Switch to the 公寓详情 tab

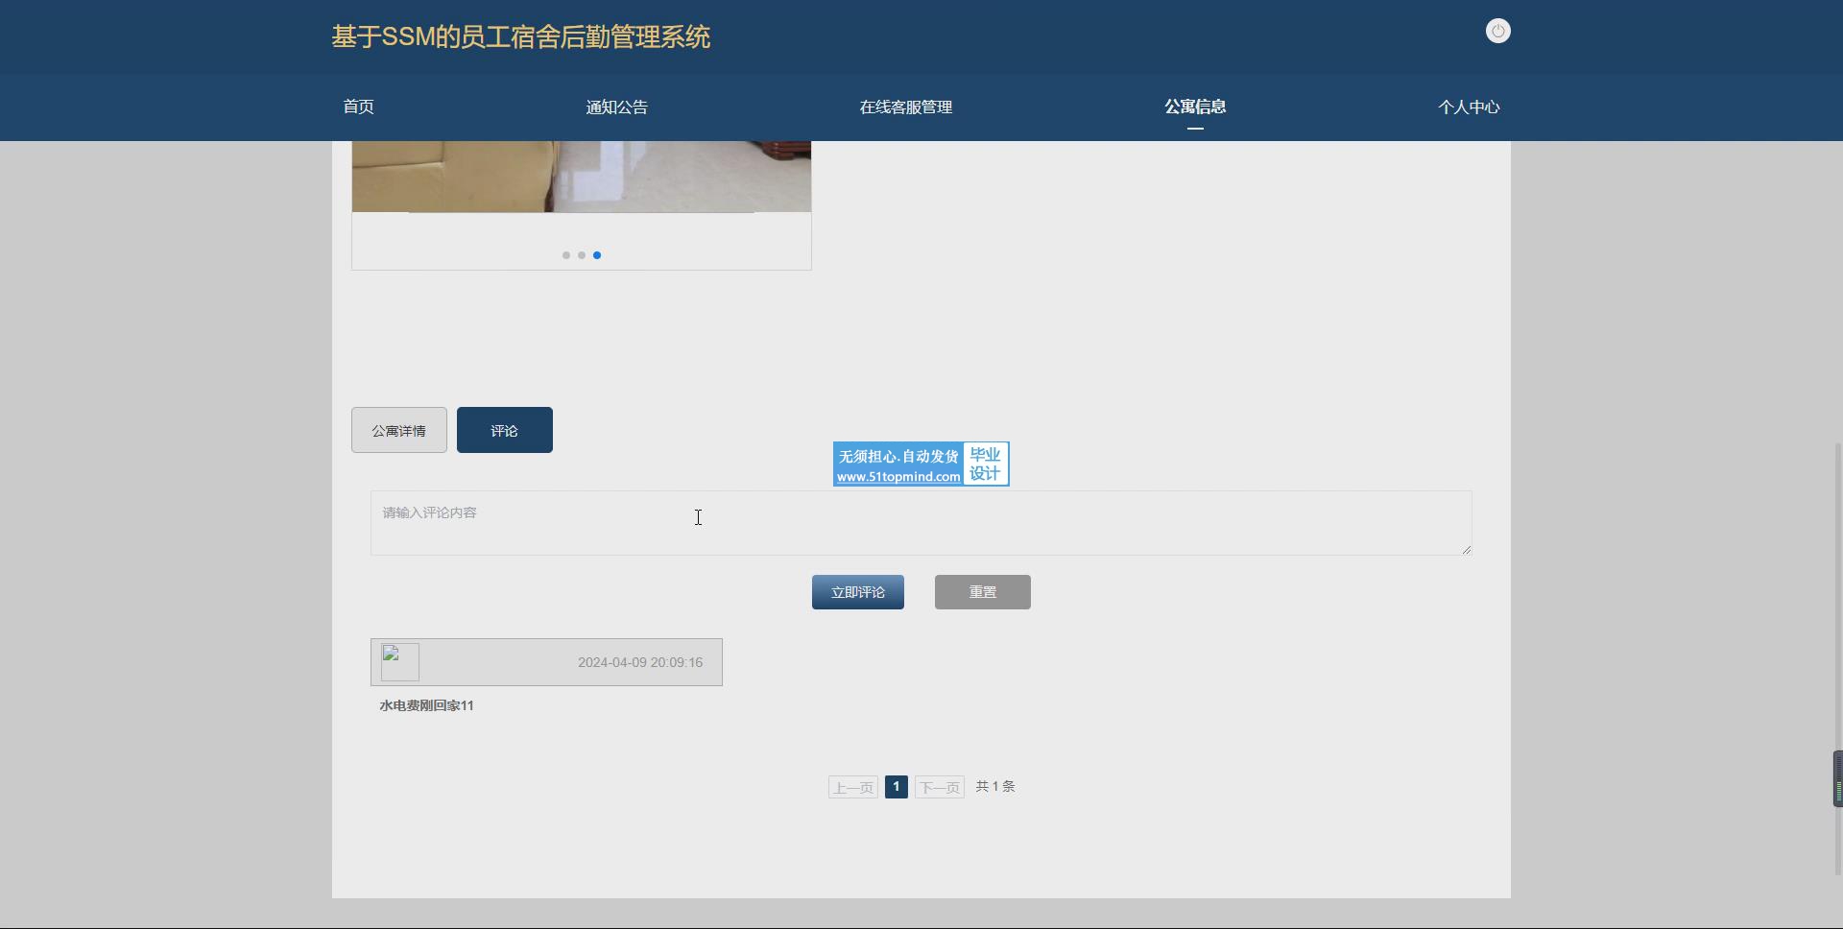pos(399,430)
